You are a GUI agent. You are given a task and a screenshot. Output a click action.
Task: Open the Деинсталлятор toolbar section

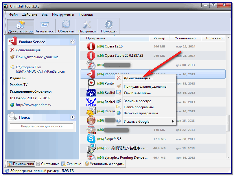[21, 26]
